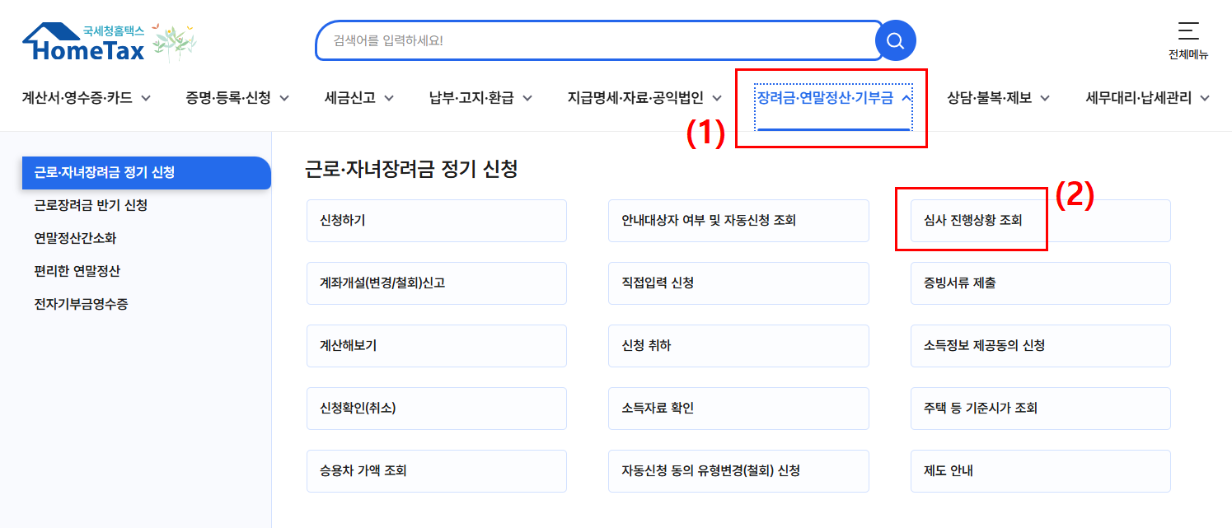This screenshot has width=1232, height=528.
Task: Open the 전체메뉴 hamburger icon
Action: click(1187, 31)
